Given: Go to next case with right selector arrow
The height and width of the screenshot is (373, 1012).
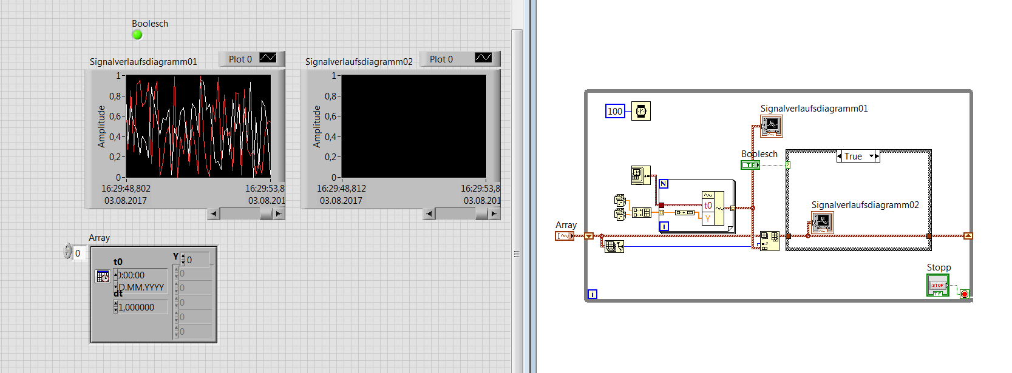Looking at the screenshot, I should pyautogui.click(x=877, y=156).
